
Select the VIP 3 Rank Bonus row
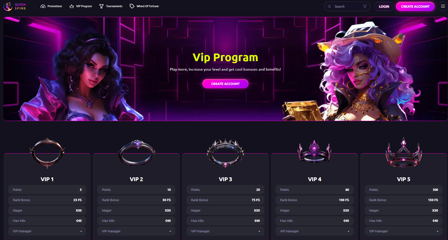click(225, 200)
